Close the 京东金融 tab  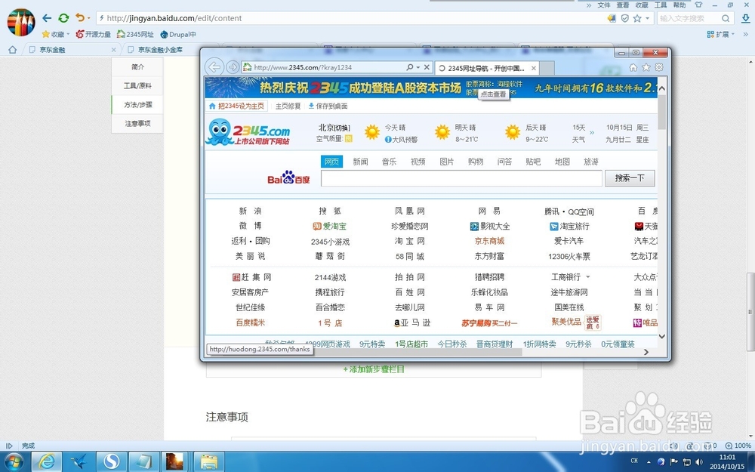(x=114, y=50)
